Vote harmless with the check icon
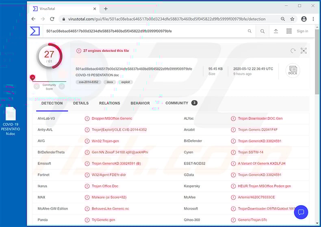The height and width of the screenshot is (227, 321). [x=62, y=86]
